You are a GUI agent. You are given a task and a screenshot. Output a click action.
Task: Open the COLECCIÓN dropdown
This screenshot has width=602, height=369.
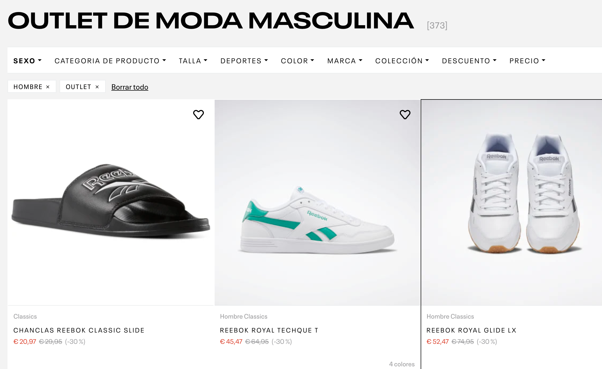coord(402,61)
